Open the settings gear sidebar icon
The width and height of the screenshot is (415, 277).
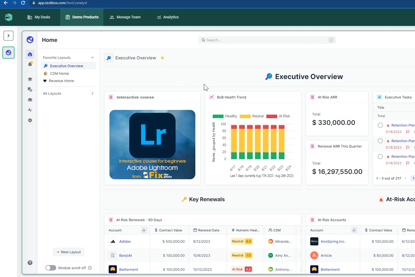30,120
